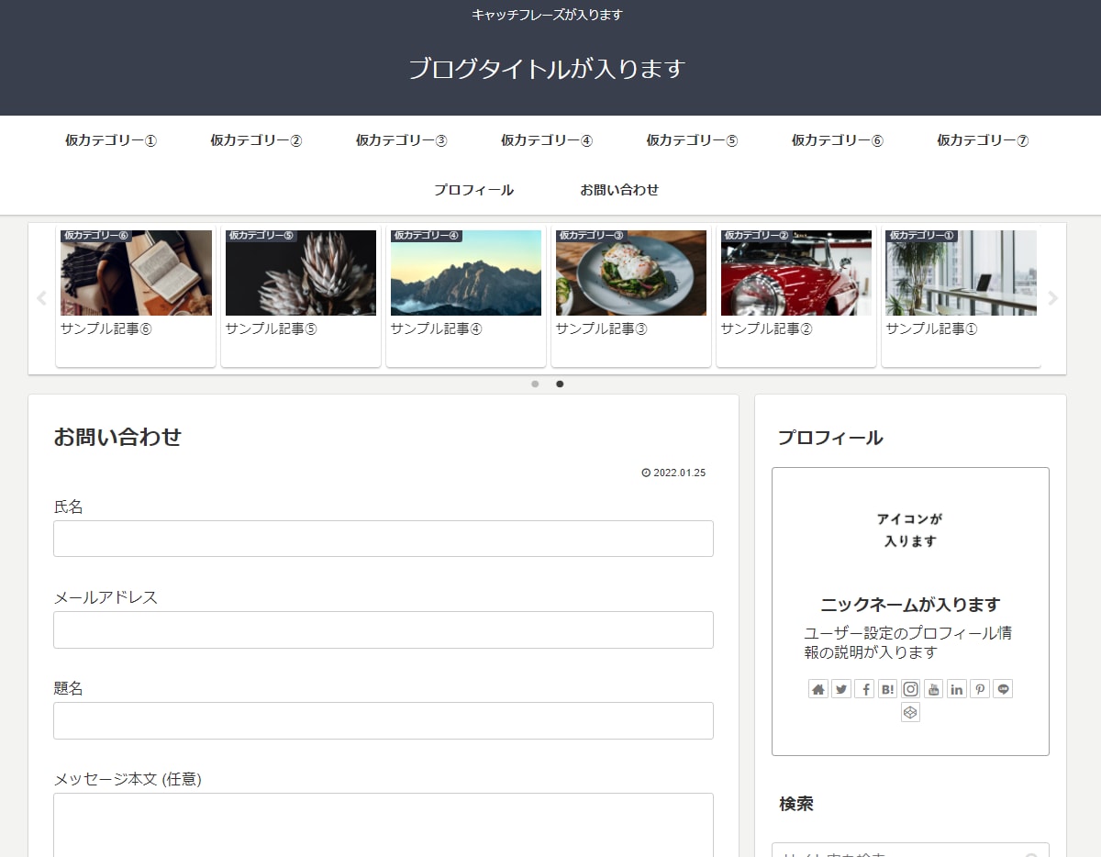The height and width of the screenshot is (857, 1101).
Task: Select the first carousel pagination dot
Action: tap(535, 384)
